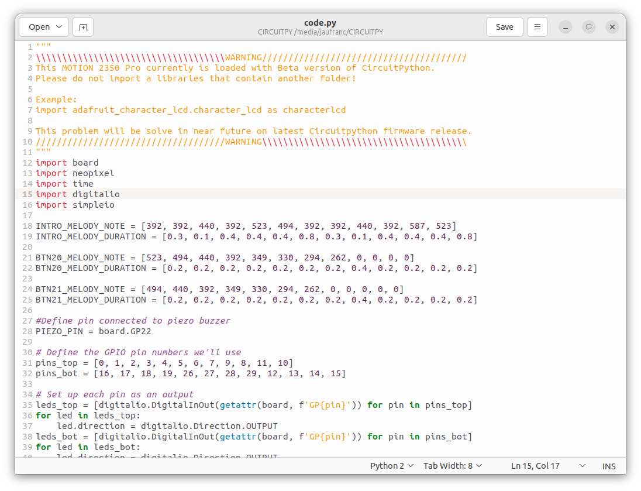Open the hamburger menu
This screenshot has width=641, height=491.
[537, 27]
